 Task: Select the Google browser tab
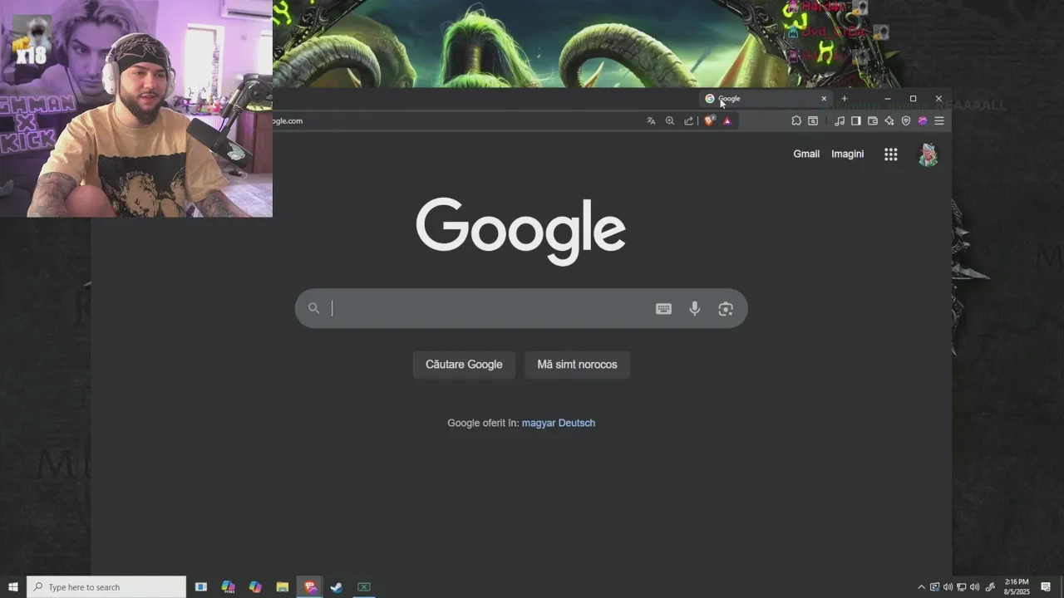click(765, 98)
